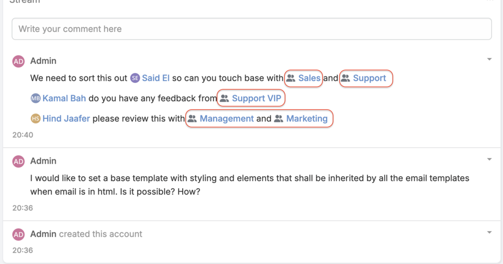The height and width of the screenshot is (264, 503).
Task: Click Hind Jaafer's HS avatar
Action: (36, 119)
